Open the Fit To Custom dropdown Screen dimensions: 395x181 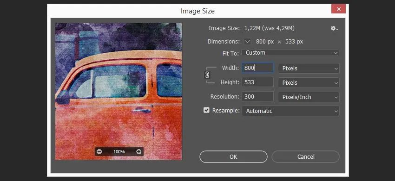[x=290, y=53]
